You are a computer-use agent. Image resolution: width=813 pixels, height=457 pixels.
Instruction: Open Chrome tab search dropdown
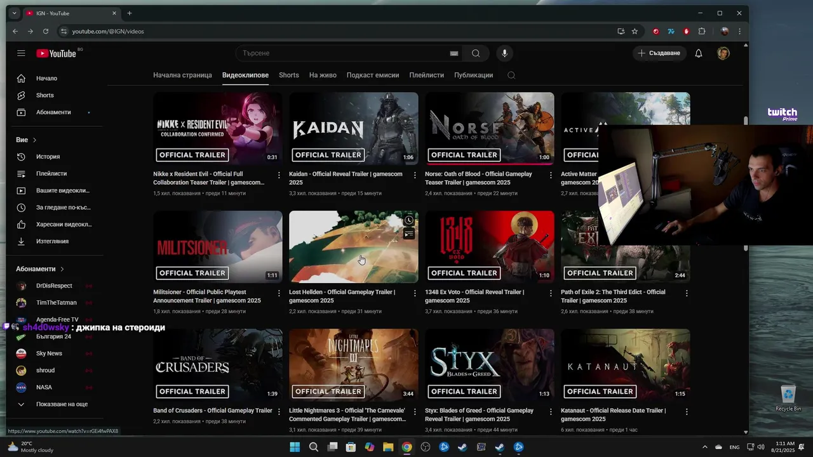[14, 13]
